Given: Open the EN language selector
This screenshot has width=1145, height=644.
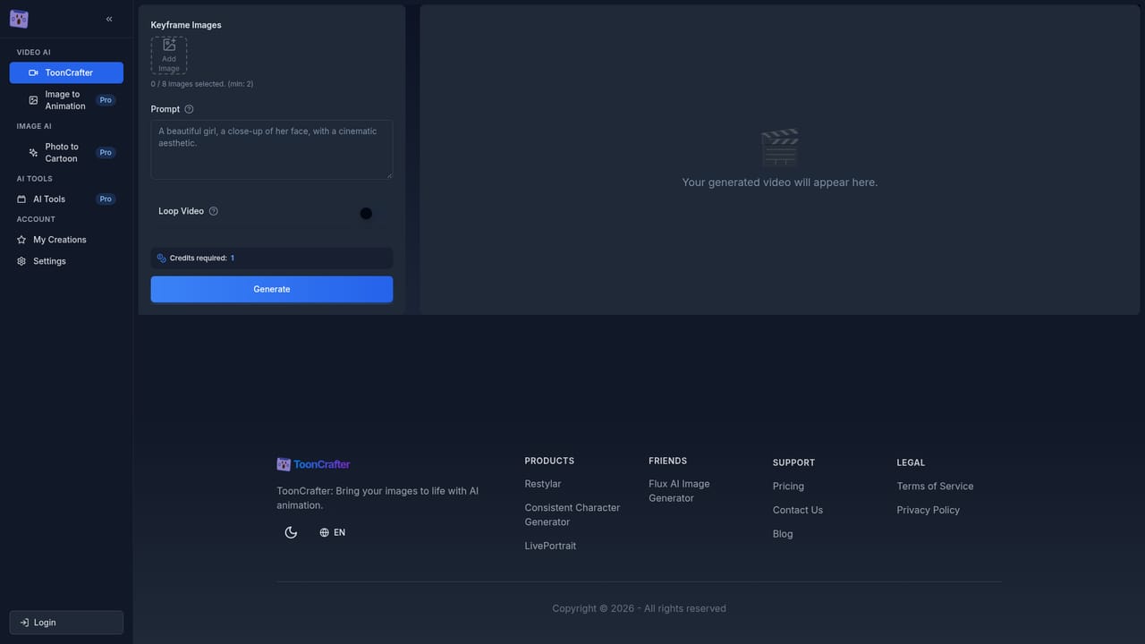Looking at the screenshot, I should (332, 532).
